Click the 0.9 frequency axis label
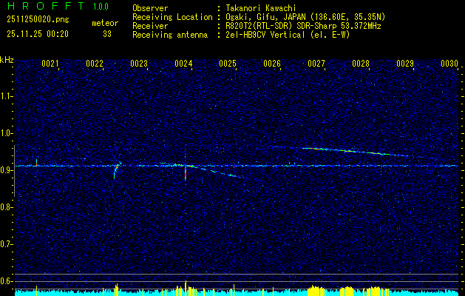Image resolution: width=465 pixels, height=296 pixels. tap(6, 170)
